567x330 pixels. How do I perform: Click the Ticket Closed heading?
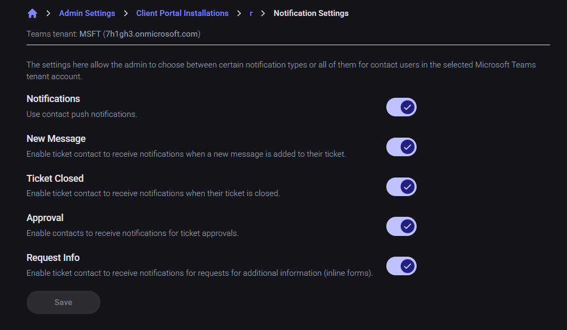[55, 179]
